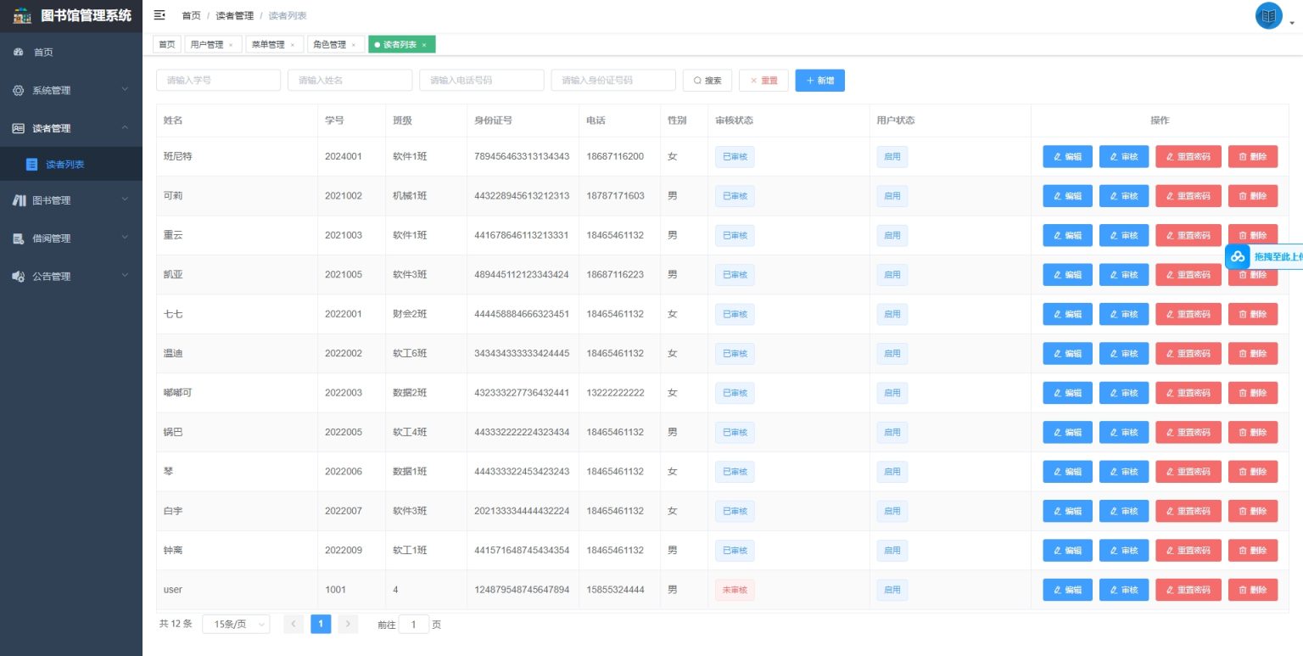Click the floating cloud upload icon
This screenshot has width=1303, height=656.
point(1238,256)
